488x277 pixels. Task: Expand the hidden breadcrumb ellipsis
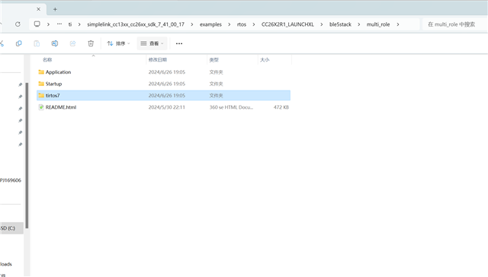coord(59,24)
